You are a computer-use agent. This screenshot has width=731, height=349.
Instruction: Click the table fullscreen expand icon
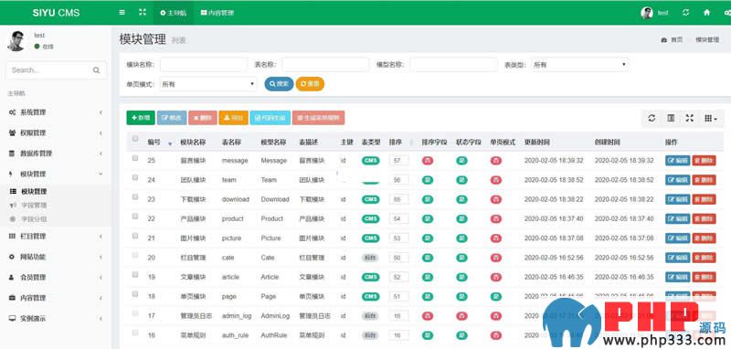[690, 119]
